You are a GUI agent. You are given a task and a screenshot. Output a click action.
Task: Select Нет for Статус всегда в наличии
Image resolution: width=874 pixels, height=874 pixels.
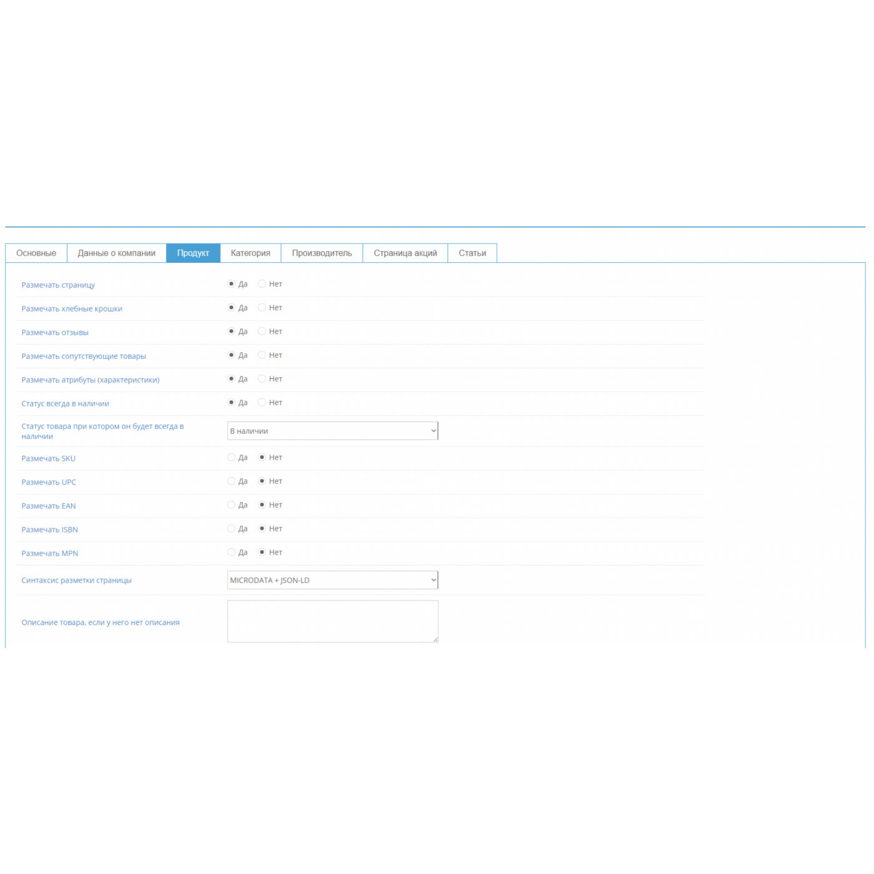coord(262,403)
